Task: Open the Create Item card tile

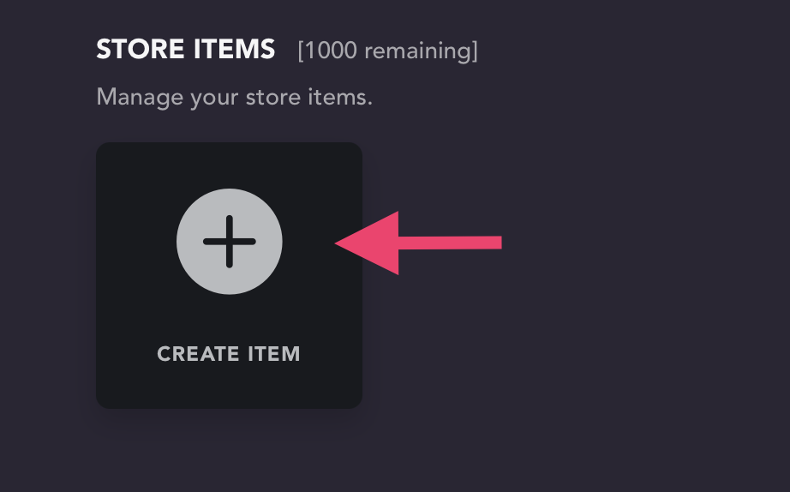Action: point(229,275)
